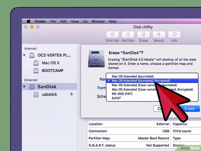Screen dimensions: 201x151
Task: Click the Info toolbar icon
Action: point(174,34)
